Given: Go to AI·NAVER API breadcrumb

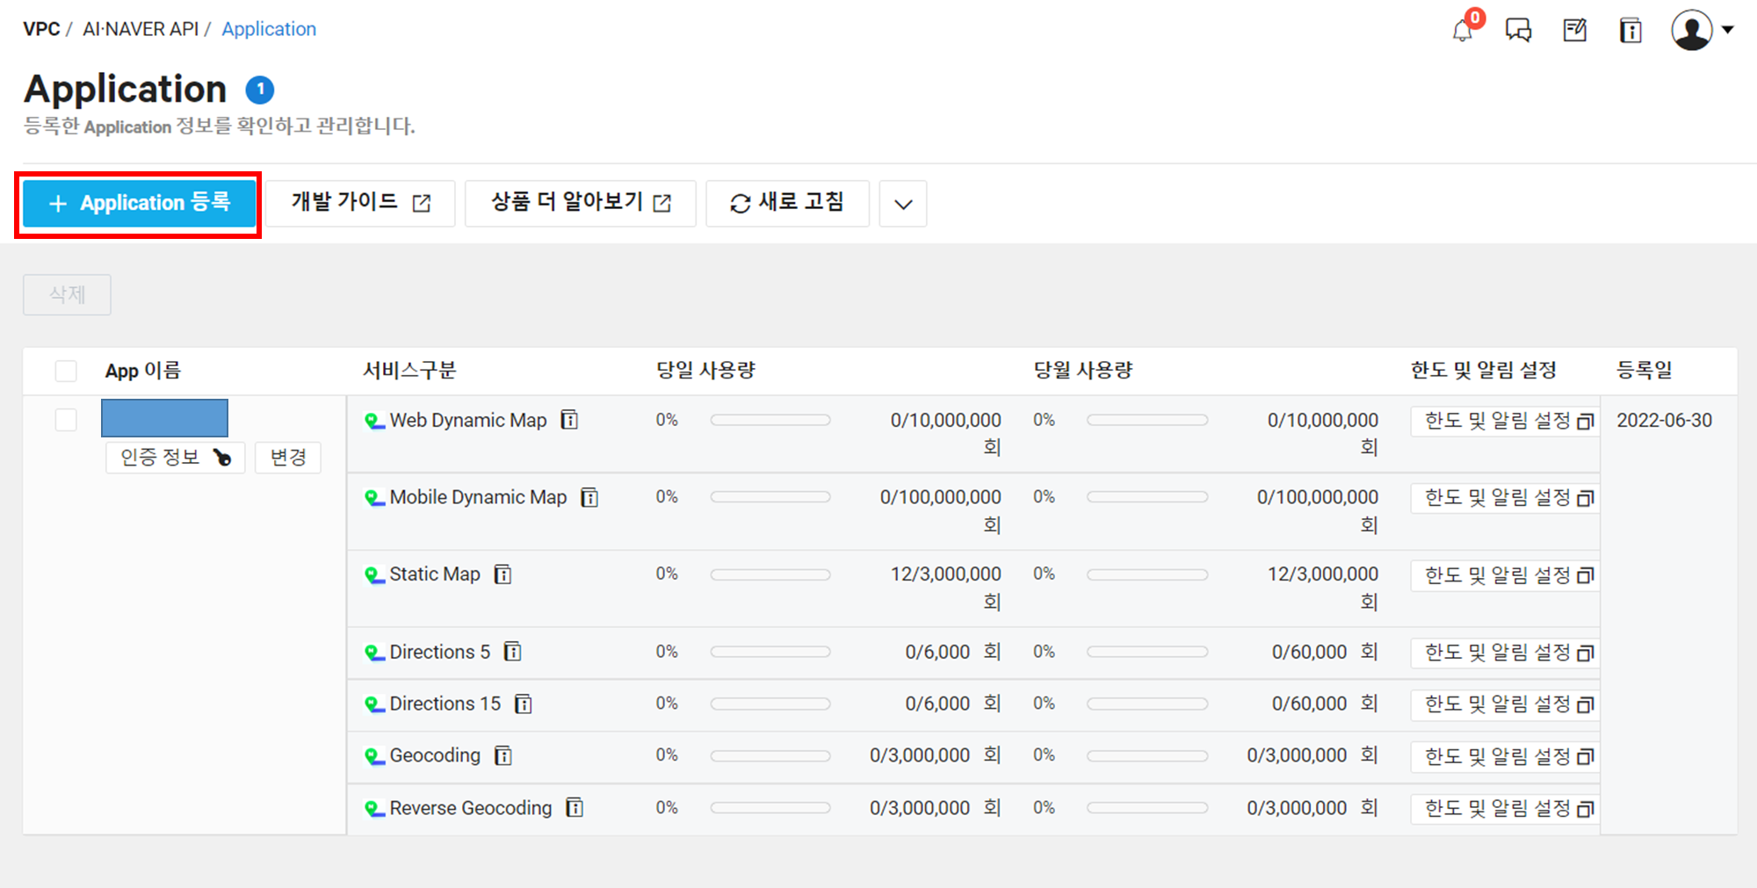Looking at the screenshot, I should (141, 29).
